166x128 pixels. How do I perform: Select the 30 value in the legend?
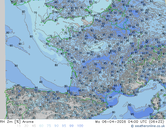point(26,126)
